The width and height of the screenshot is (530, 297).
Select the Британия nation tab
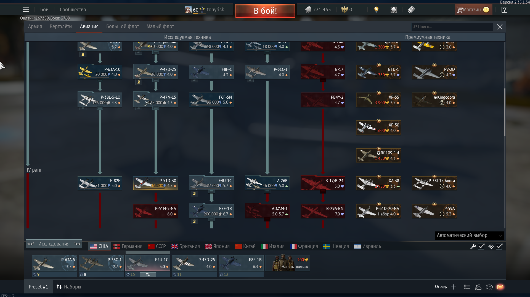click(x=185, y=246)
